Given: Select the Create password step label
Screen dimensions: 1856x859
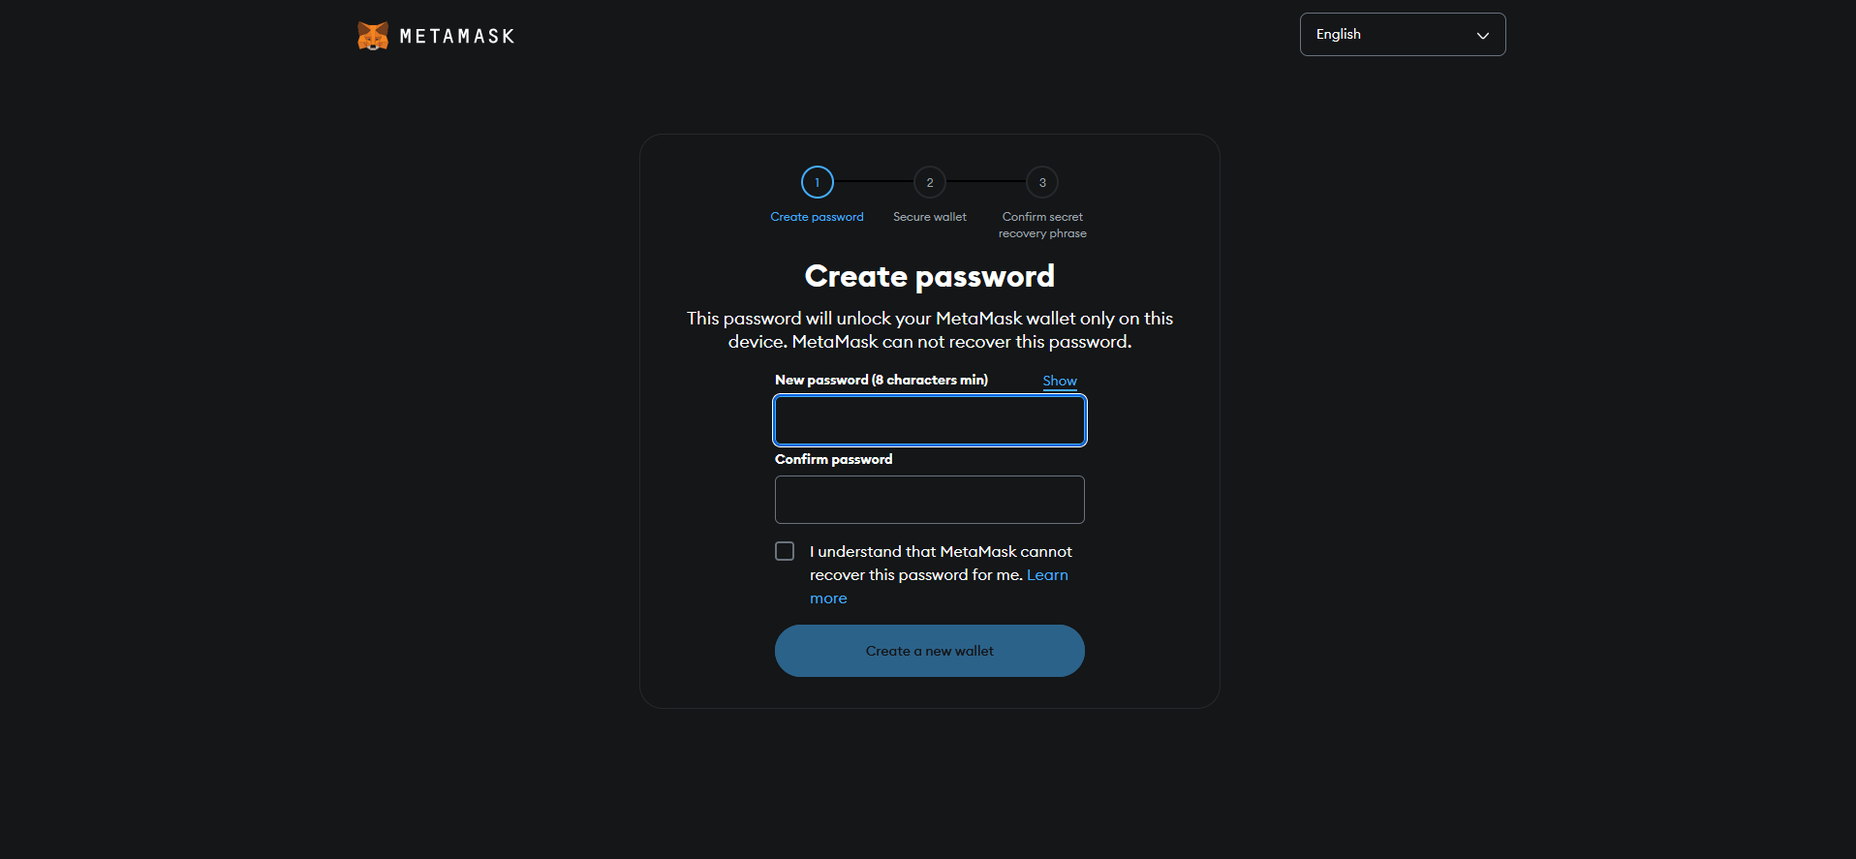Looking at the screenshot, I should (x=817, y=217).
